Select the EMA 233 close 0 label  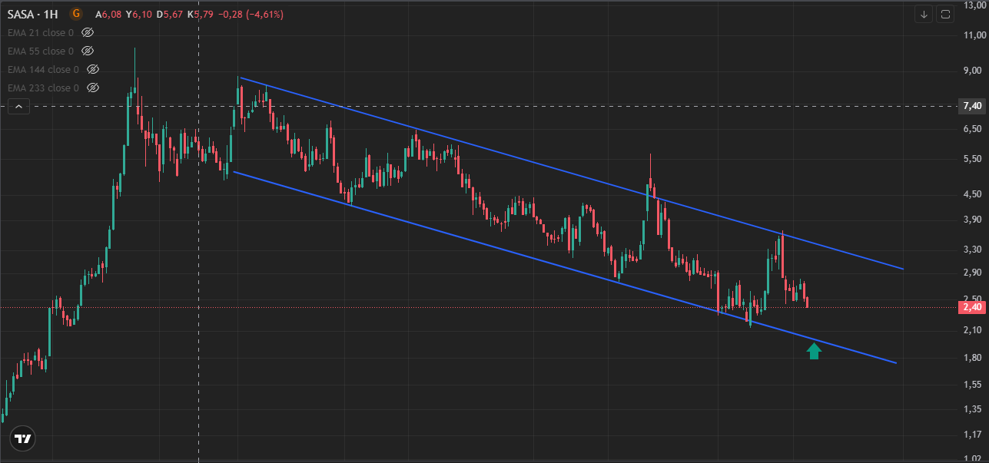[44, 88]
